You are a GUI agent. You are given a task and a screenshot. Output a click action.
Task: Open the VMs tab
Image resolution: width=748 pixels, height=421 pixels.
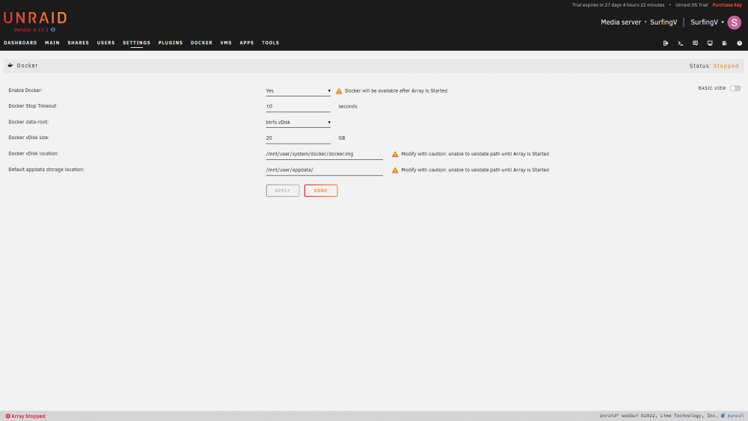pyautogui.click(x=226, y=43)
